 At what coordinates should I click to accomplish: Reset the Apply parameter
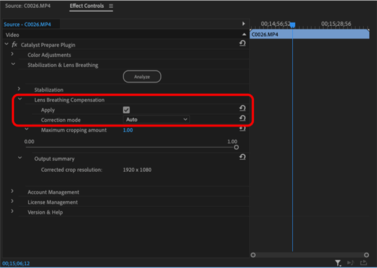243,108
